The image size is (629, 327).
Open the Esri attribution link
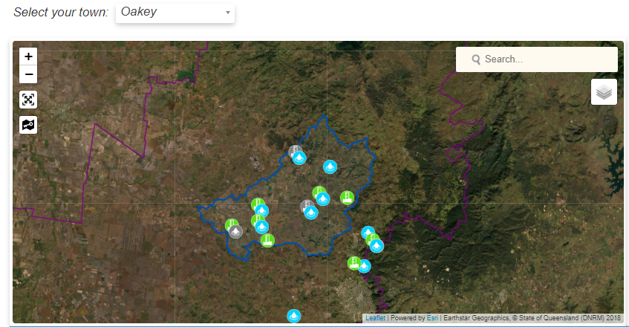pos(431,318)
